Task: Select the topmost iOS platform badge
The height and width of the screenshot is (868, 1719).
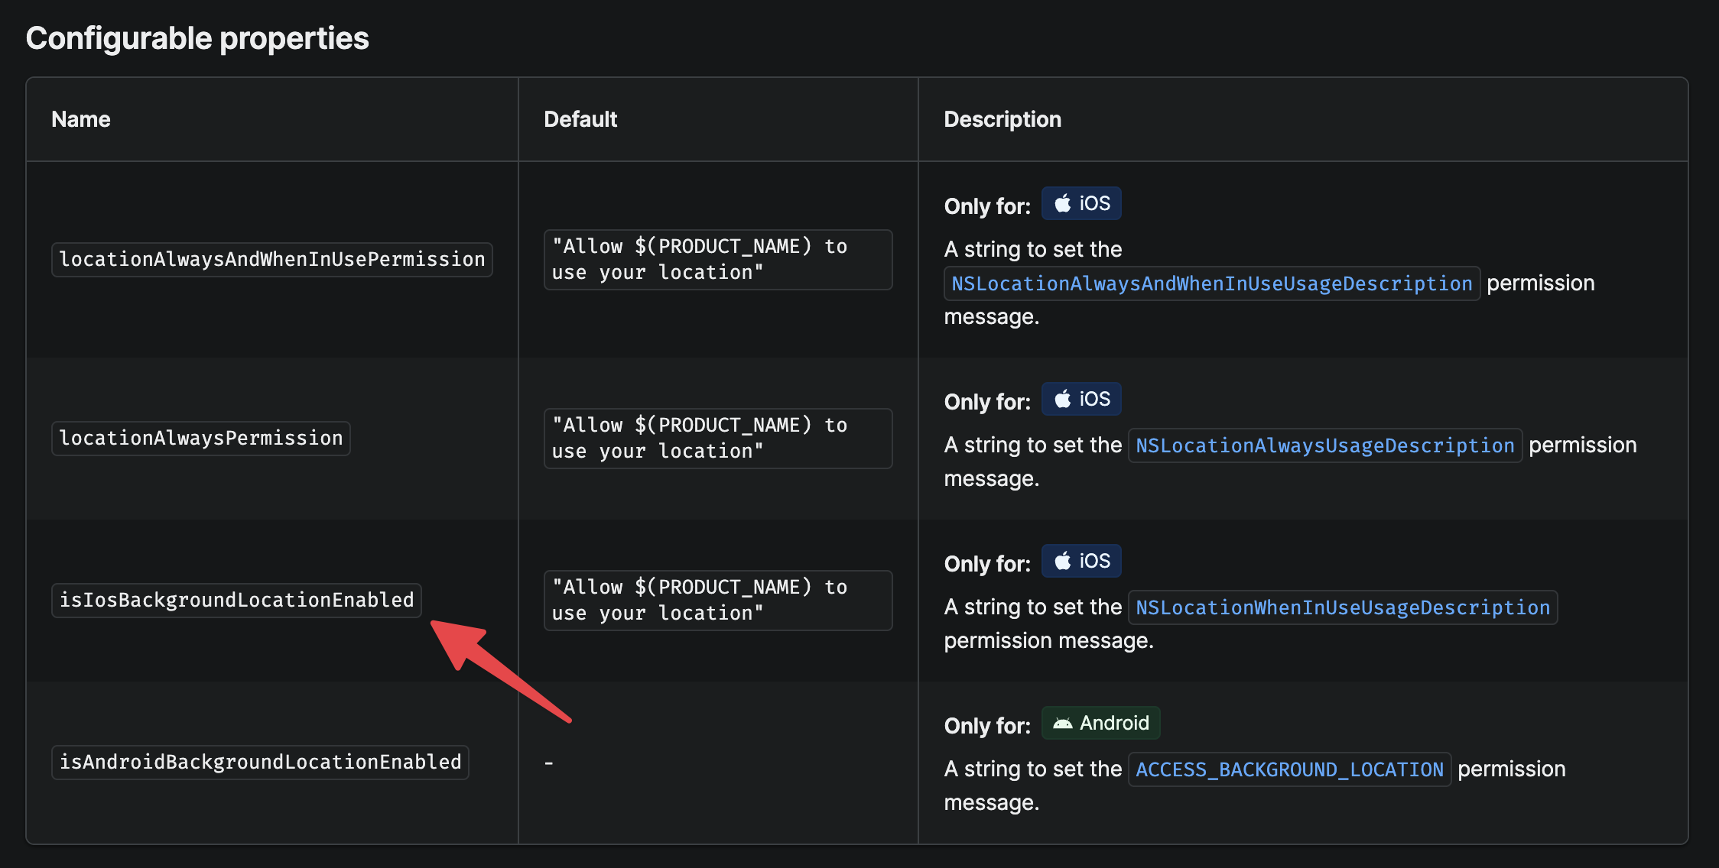Action: [1081, 203]
